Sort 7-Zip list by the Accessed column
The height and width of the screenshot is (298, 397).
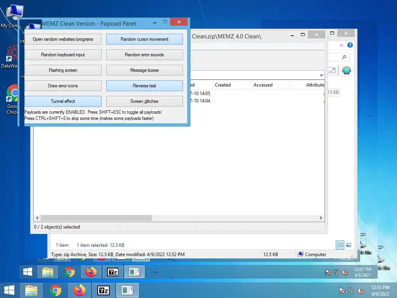click(263, 85)
